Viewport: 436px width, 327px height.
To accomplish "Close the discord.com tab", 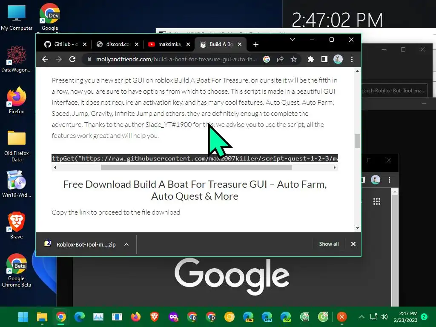I will coord(137,44).
